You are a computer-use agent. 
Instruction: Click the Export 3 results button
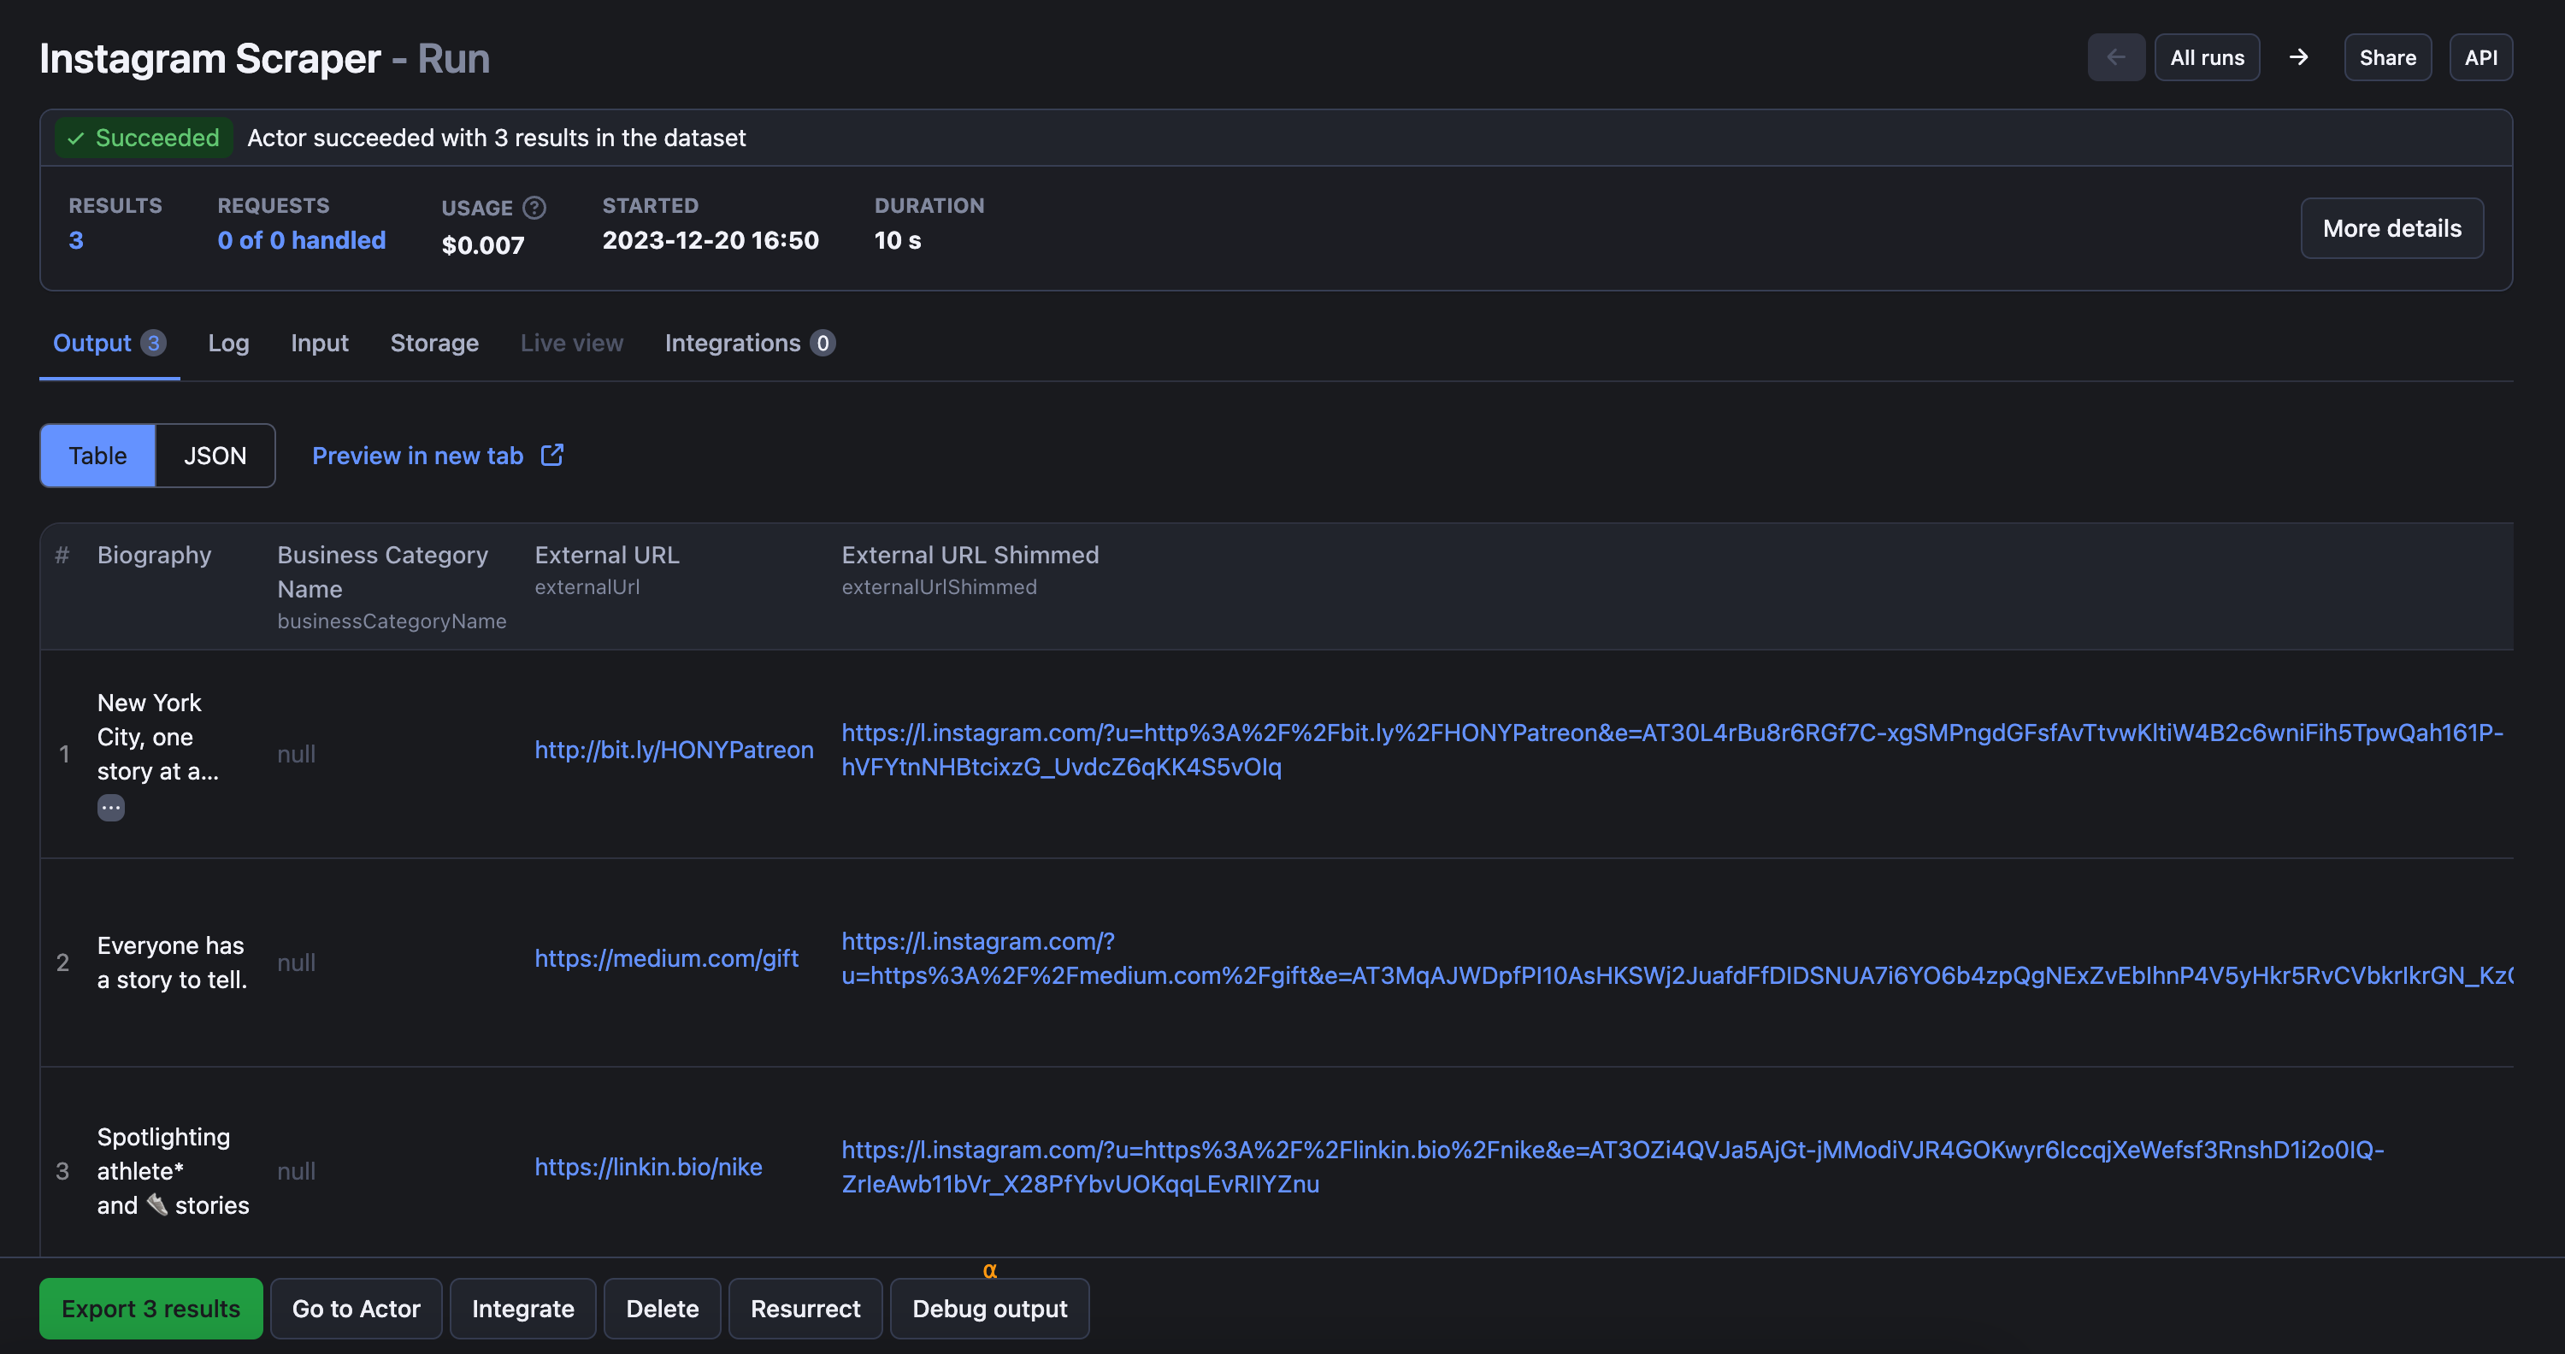150,1308
